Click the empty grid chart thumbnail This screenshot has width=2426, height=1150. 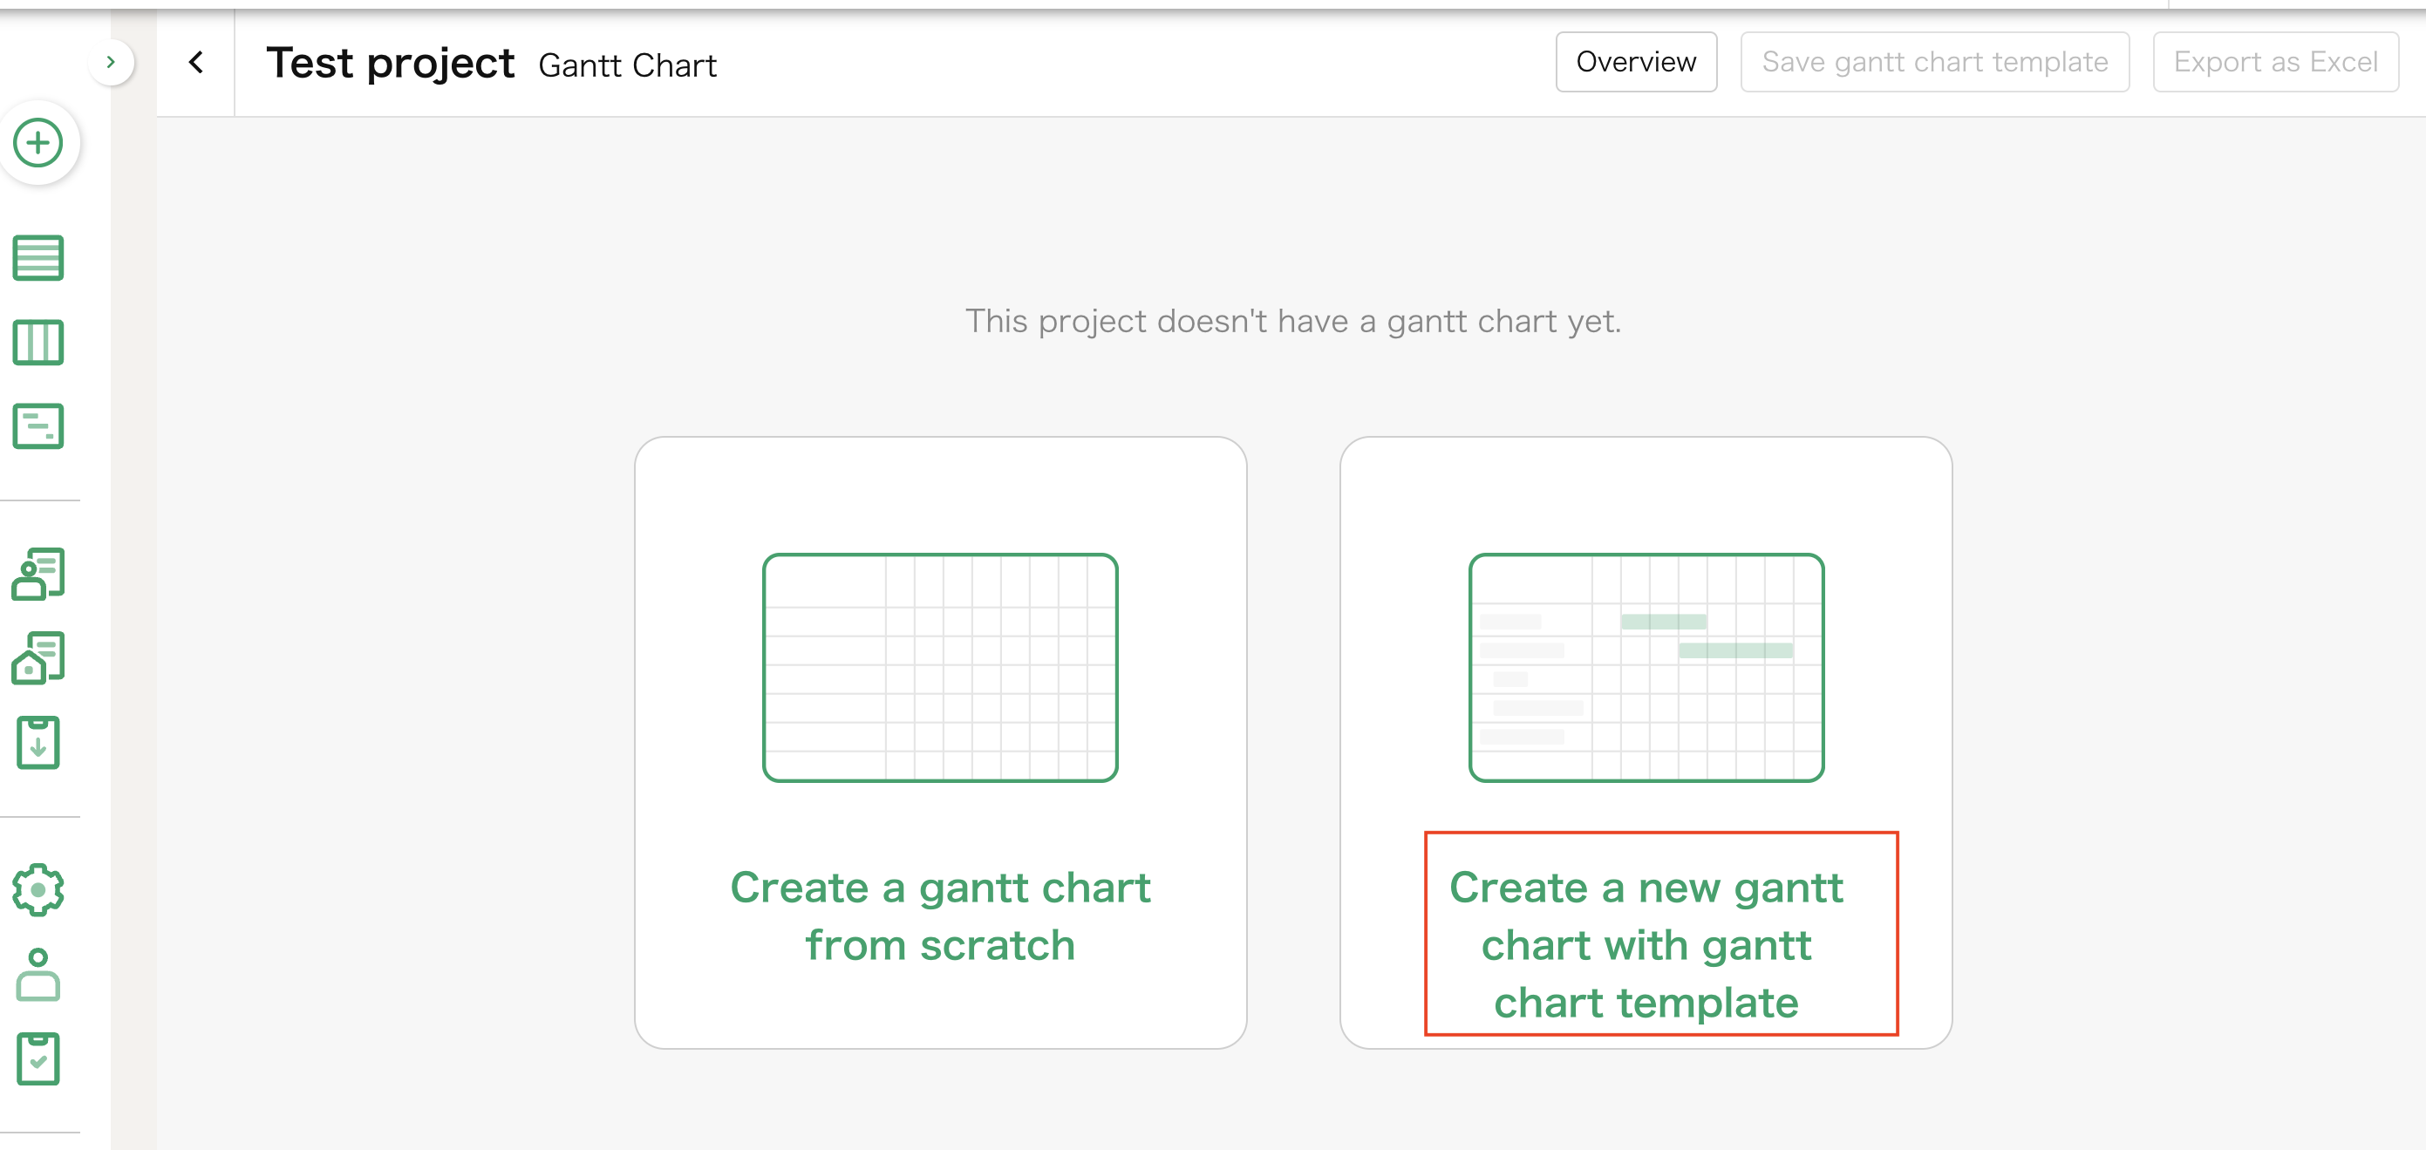click(940, 667)
